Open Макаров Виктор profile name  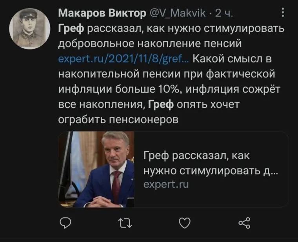[x=102, y=14]
